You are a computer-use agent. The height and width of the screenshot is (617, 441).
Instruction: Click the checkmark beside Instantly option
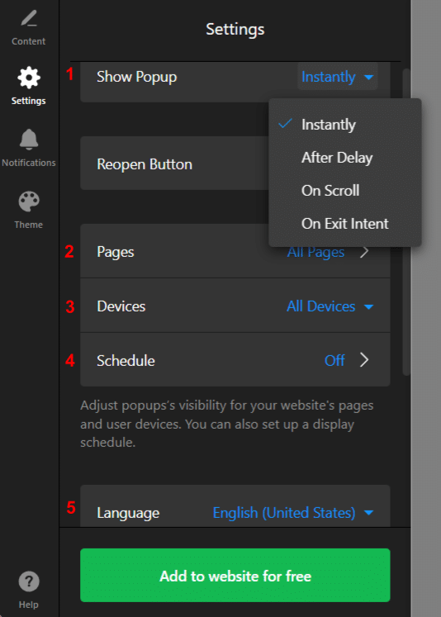[285, 125]
